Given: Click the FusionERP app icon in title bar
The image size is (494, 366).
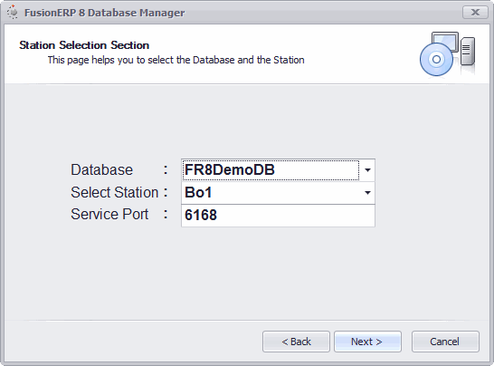Looking at the screenshot, I should (x=13, y=12).
